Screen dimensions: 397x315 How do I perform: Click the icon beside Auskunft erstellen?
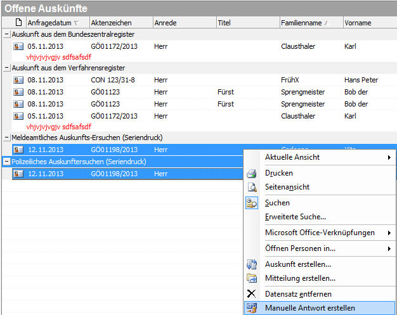[x=252, y=264]
